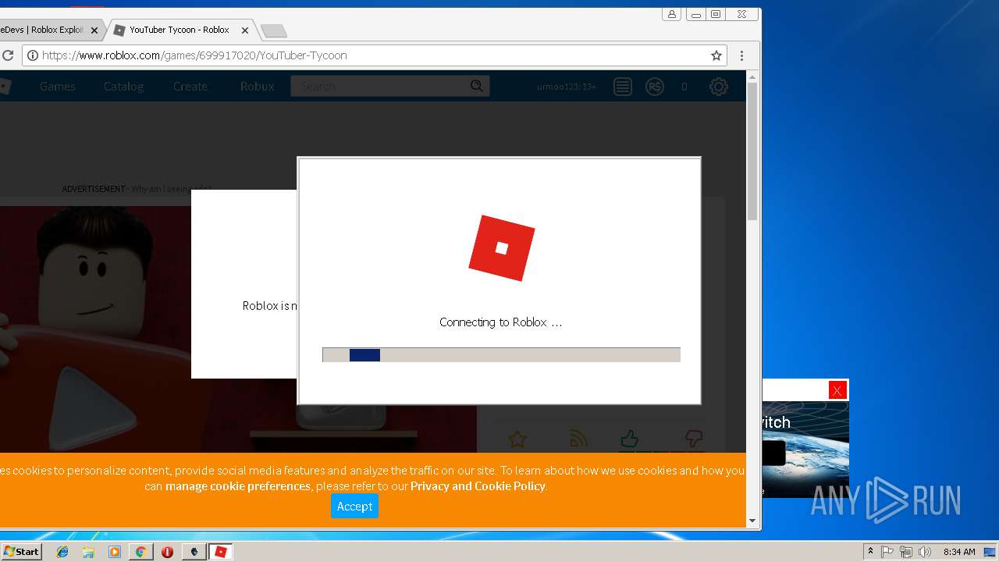Open Windows Explorer from taskbar
Image resolution: width=999 pixels, height=562 pixels.
tap(88, 552)
